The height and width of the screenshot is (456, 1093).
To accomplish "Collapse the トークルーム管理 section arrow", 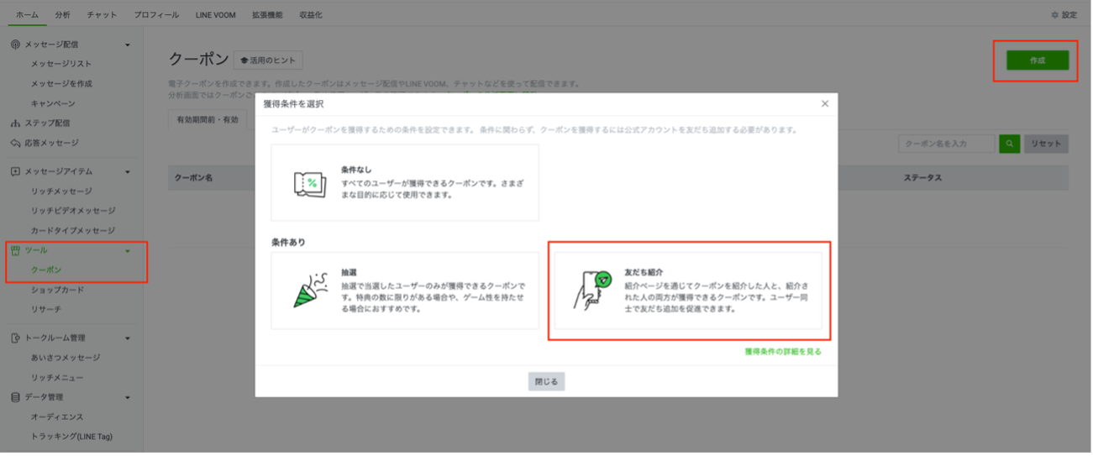I will (x=128, y=338).
